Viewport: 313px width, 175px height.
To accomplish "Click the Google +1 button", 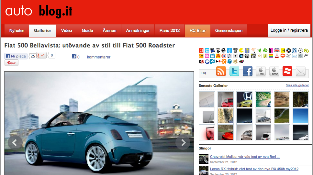I will (41, 55).
